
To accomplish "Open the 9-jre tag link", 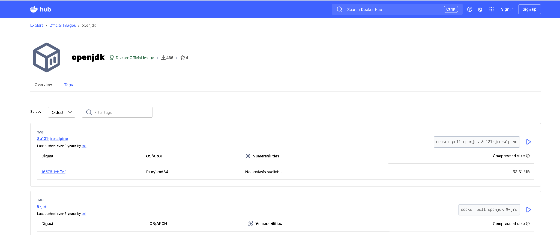I will coord(42,206).
